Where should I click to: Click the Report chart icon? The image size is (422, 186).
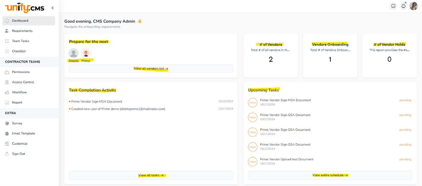7,103
